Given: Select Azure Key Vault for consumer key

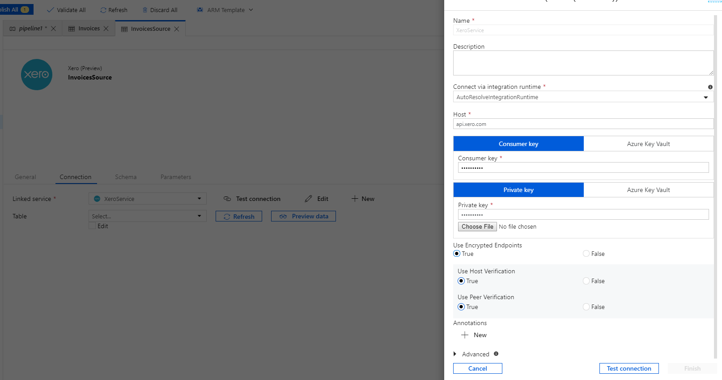Looking at the screenshot, I should tap(649, 144).
